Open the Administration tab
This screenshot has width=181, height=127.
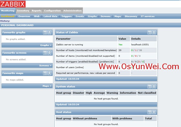tap(73, 11)
